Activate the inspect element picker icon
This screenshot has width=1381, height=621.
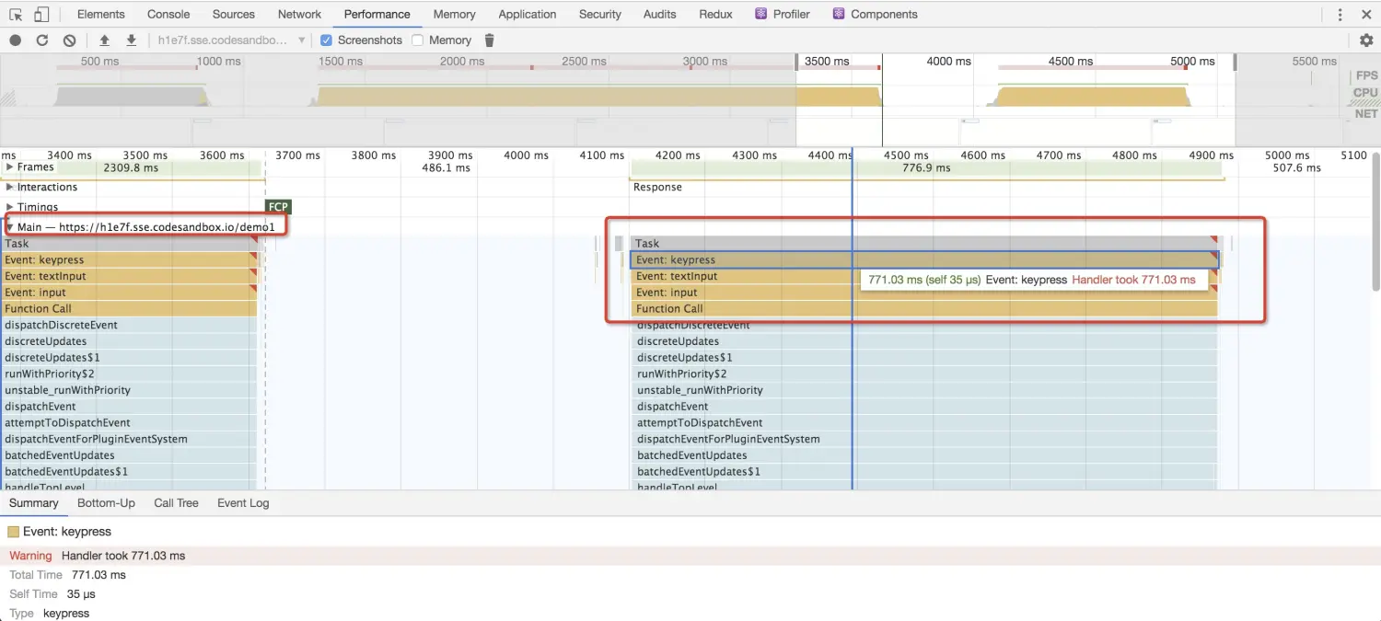tap(16, 14)
